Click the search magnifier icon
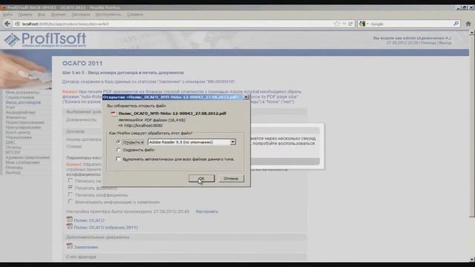 [x=456, y=24]
